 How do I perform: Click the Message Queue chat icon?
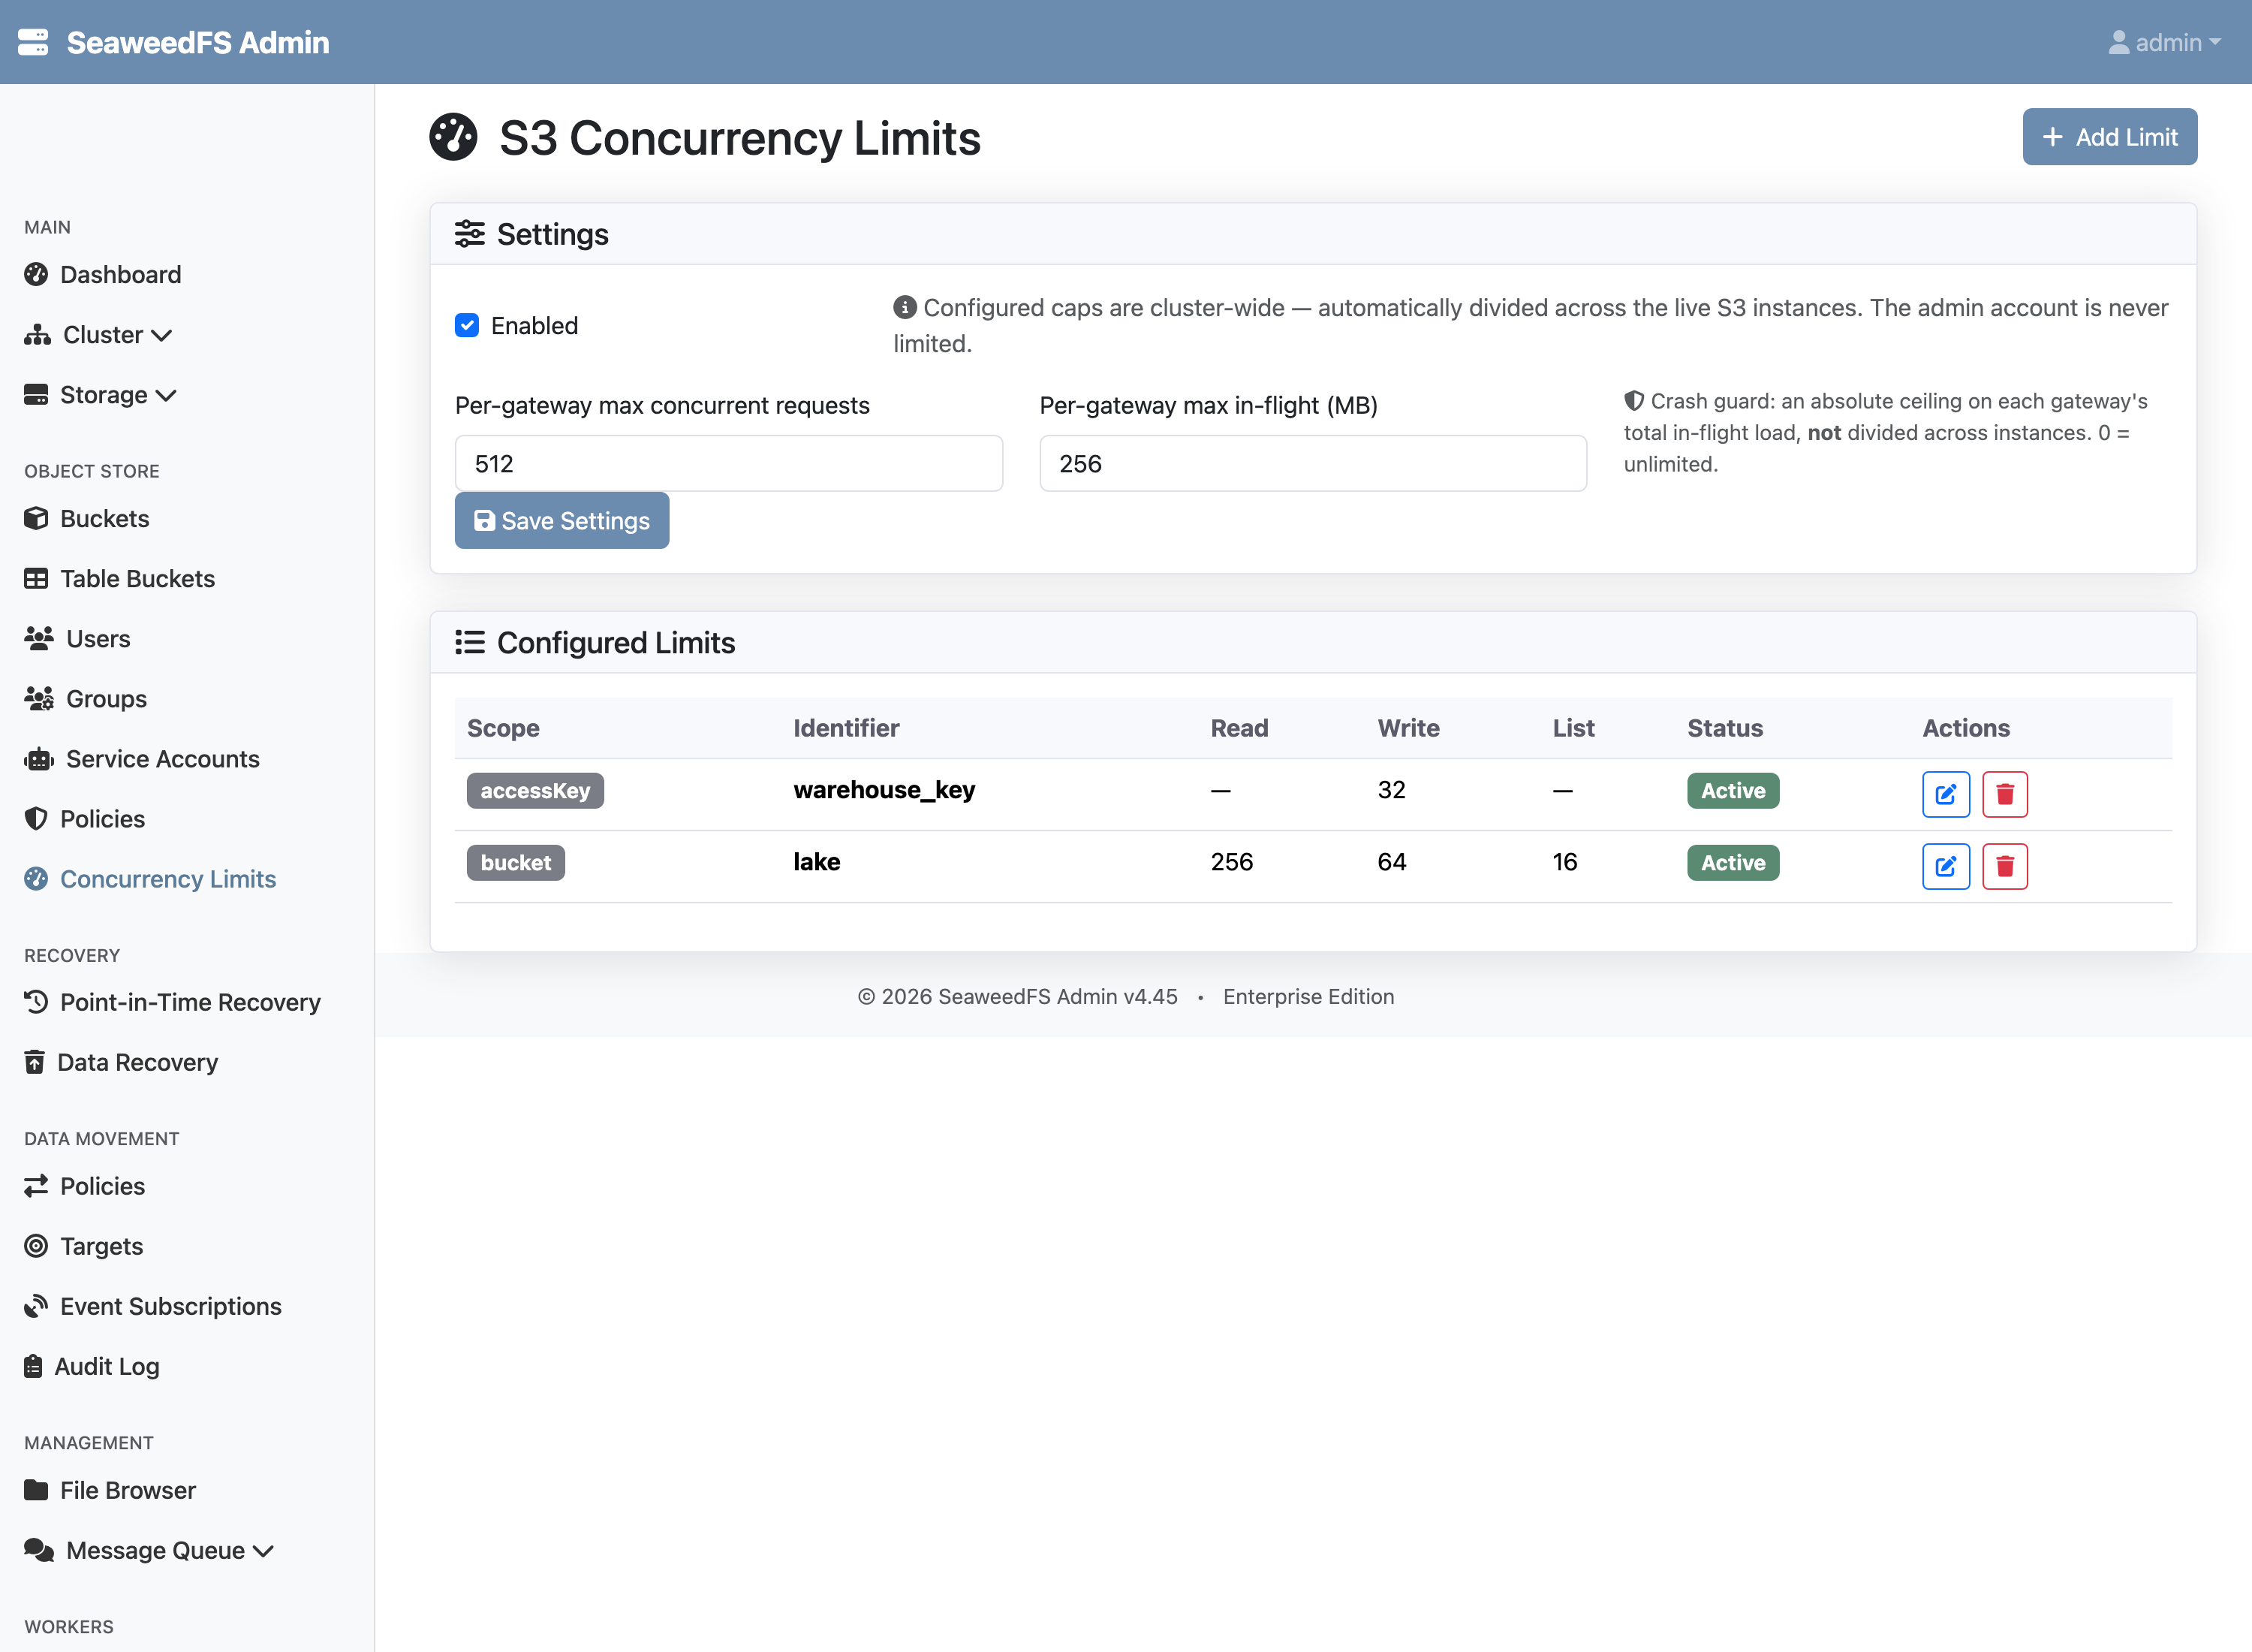coord(39,1549)
